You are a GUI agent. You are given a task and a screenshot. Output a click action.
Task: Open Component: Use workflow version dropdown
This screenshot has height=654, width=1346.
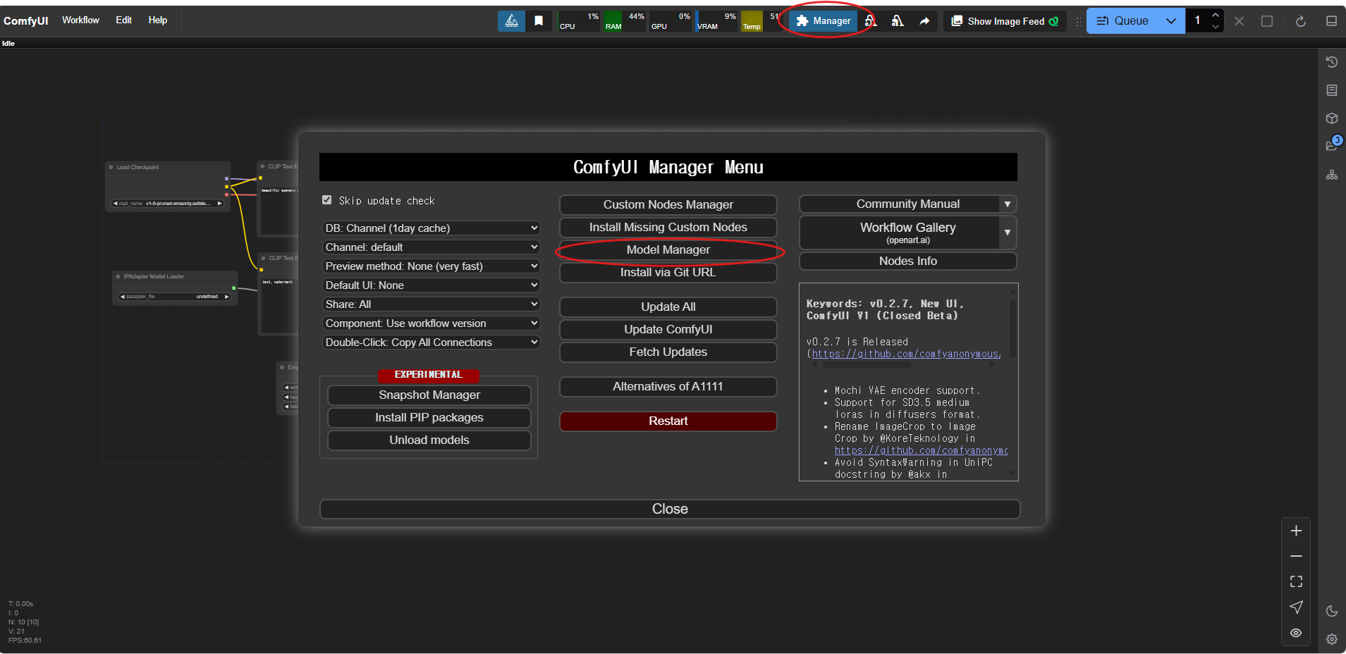(431, 323)
